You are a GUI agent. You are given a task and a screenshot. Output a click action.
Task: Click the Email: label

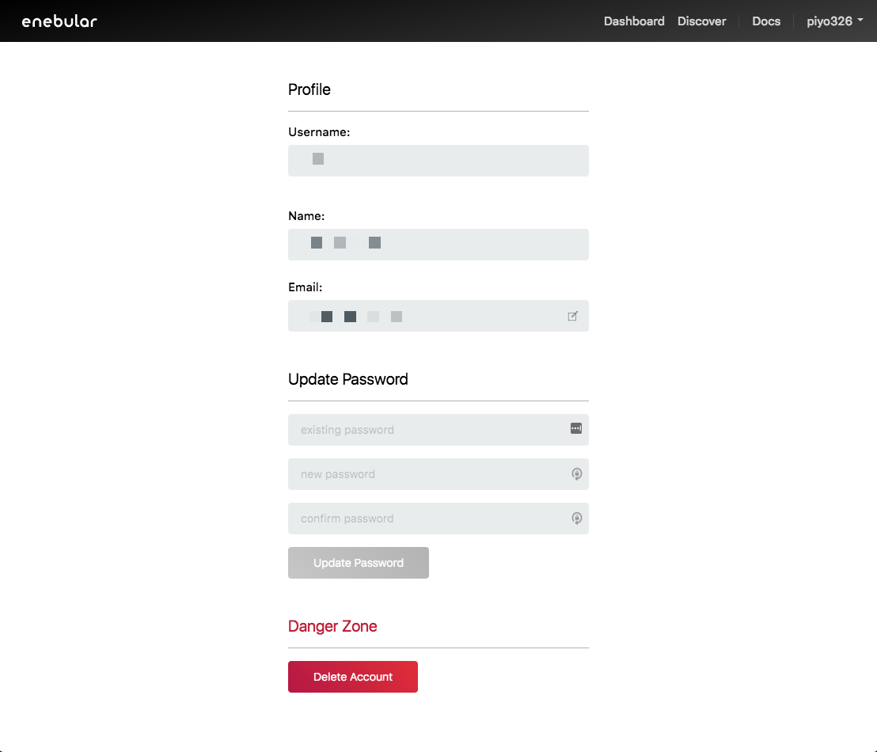click(x=305, y=287)
